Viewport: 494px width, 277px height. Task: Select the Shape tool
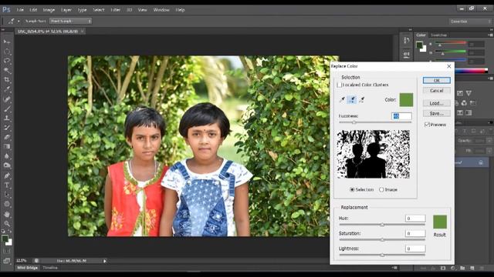(7, 204)
